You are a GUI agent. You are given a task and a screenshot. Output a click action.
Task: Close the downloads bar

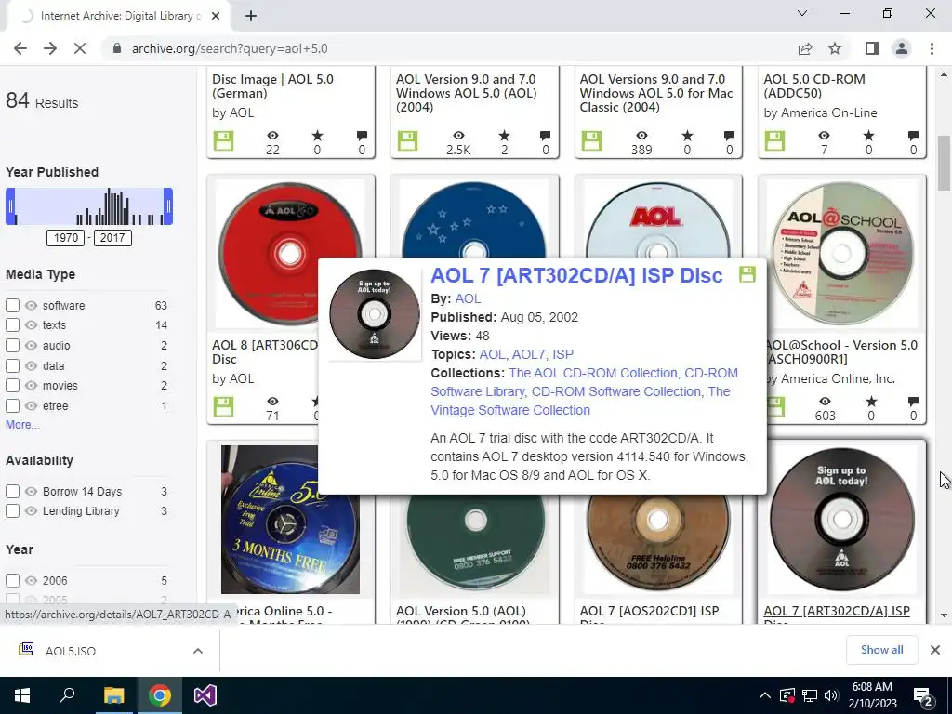point(935,650)
